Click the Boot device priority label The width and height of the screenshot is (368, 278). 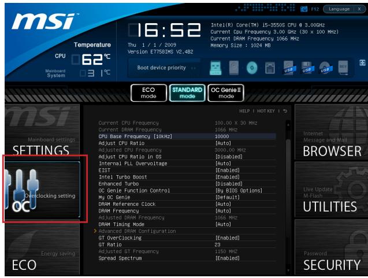[162, 68]
